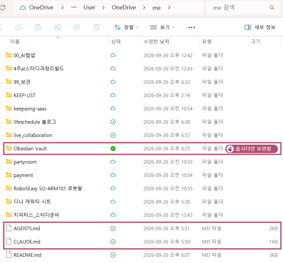This screenshot has width=283, height=263.
Task: Click the search magnifier icon
Action: click(272, 7)
